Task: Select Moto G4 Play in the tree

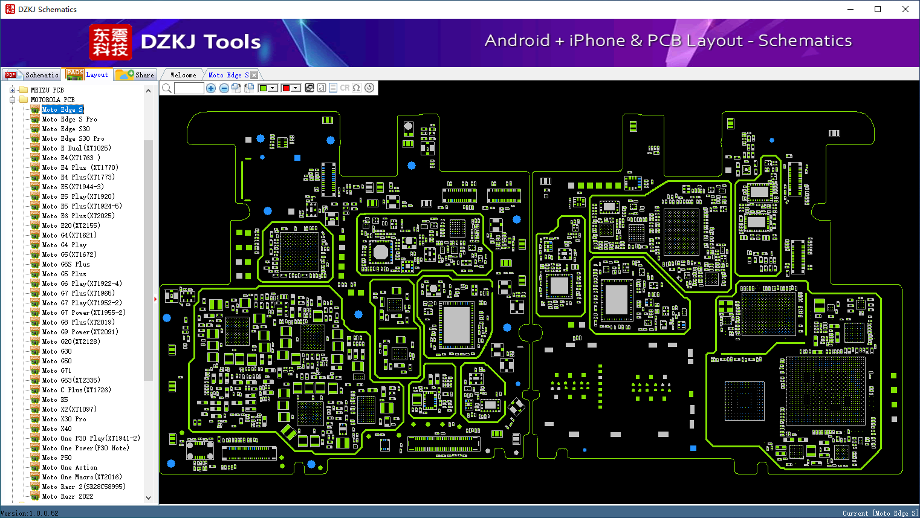Action: [x=64, y=245]
